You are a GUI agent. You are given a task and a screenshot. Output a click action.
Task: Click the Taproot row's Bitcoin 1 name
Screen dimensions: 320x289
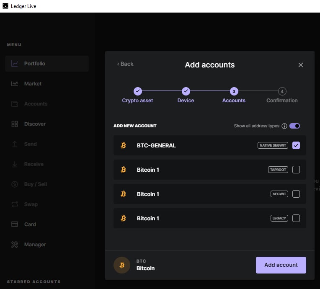[x=148, y=170]
